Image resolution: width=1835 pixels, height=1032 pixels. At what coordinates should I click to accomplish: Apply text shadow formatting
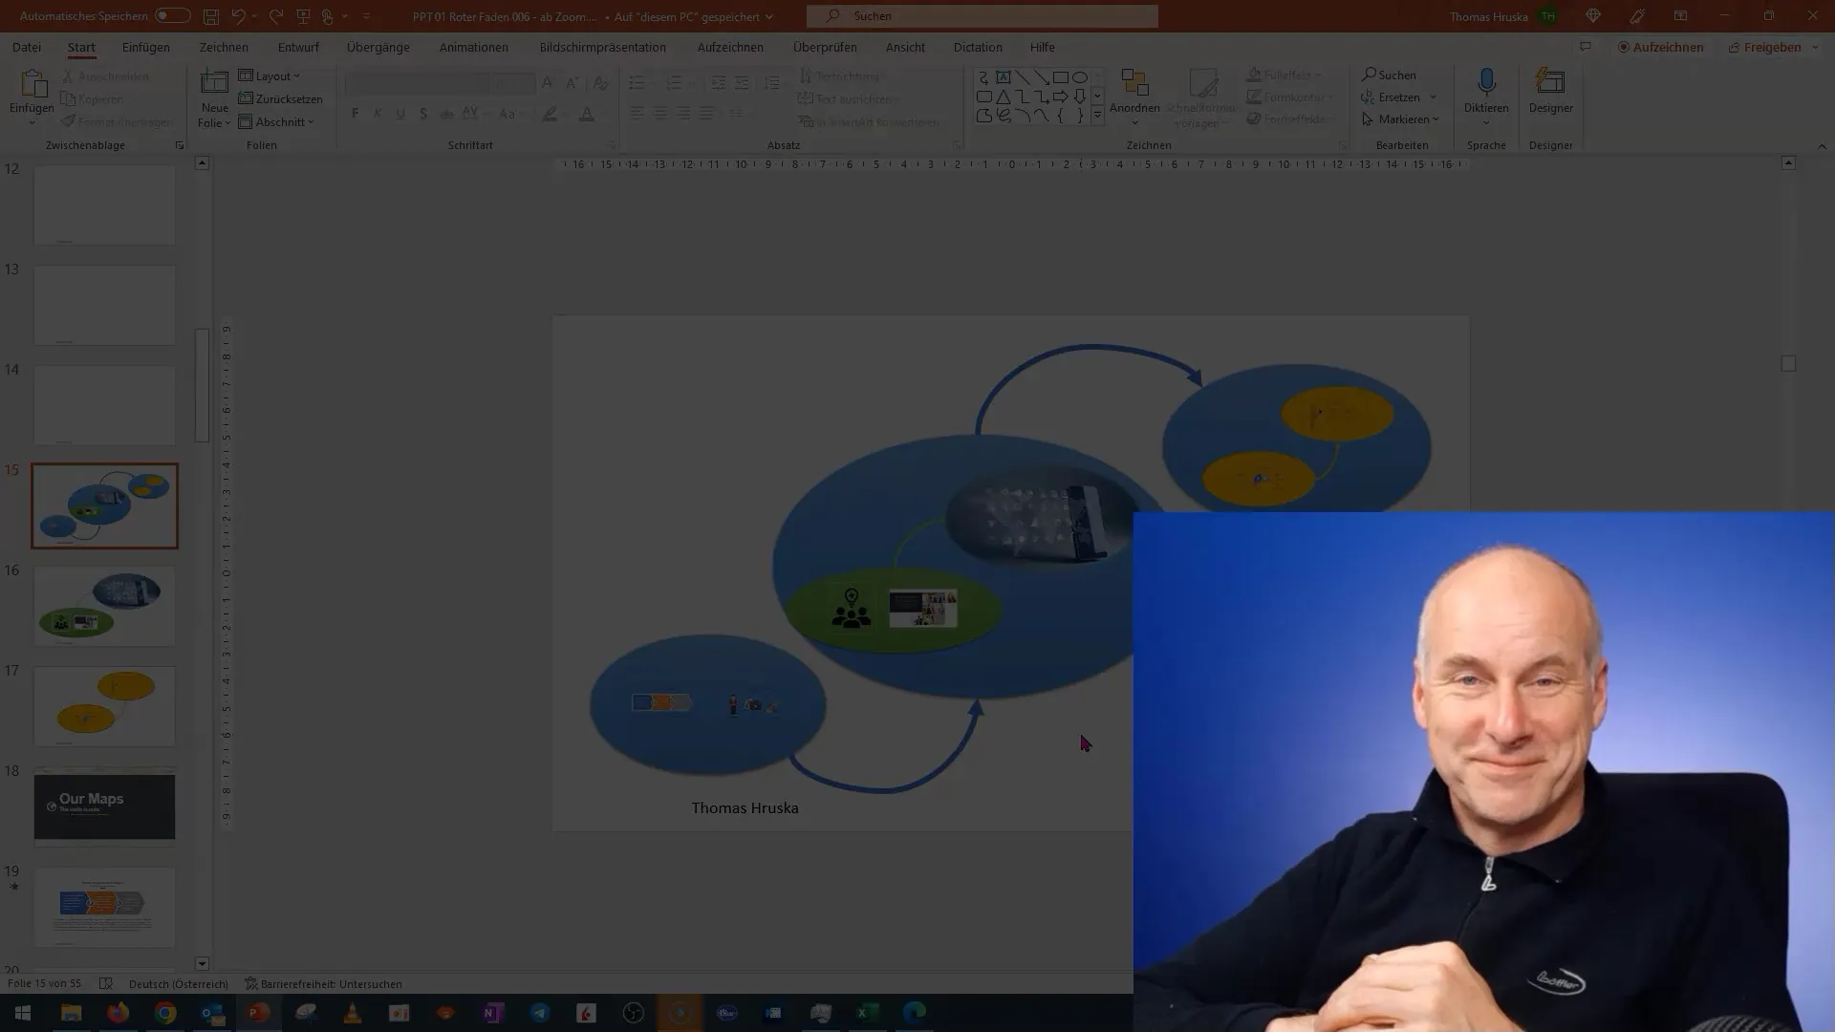(x=423, y=114)
